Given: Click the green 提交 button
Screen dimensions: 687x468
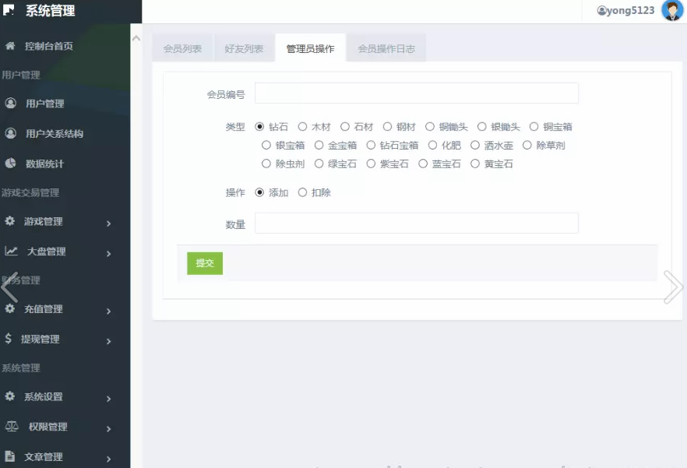Looking at the screenshot, I should pos(205,263).
